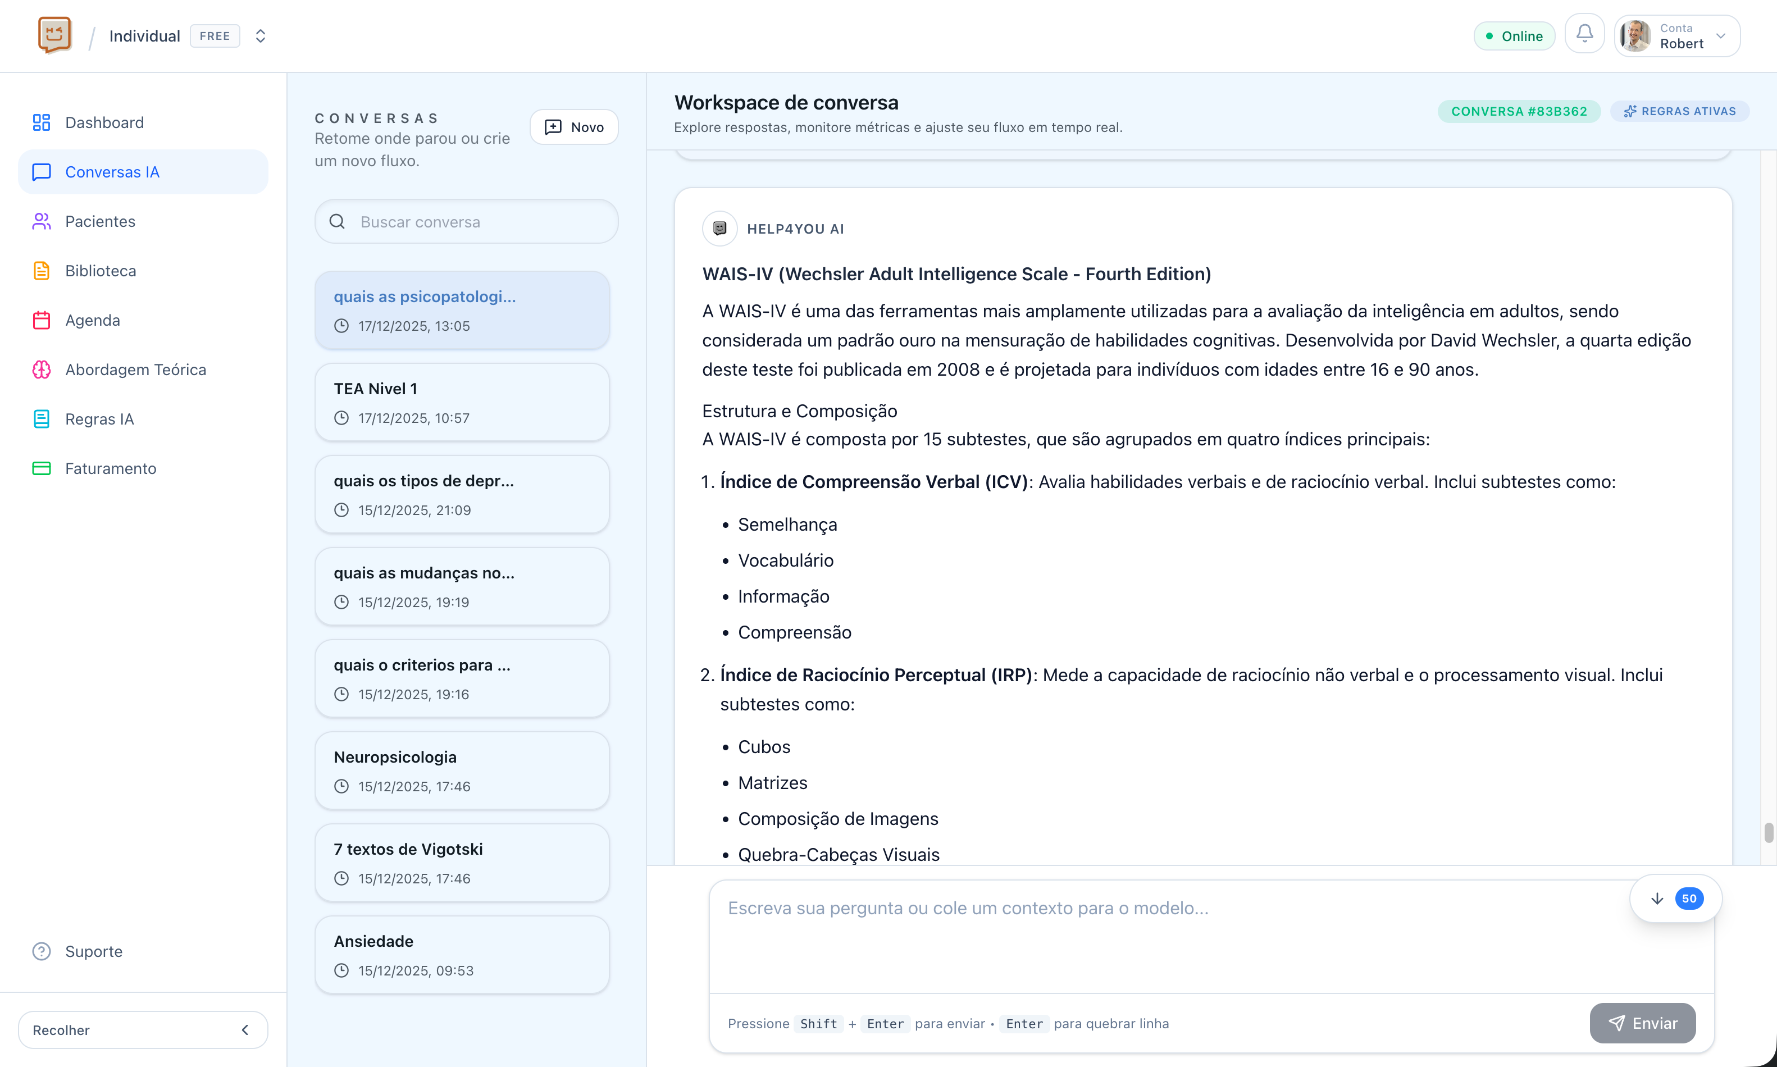
Task: Select the Abordagem Teórica icon
Action: click(x=41, y=370)
